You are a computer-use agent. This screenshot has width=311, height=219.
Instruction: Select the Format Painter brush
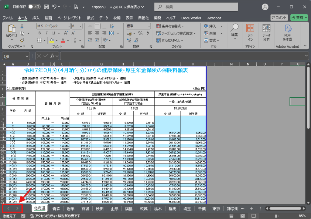click(22, 40)
